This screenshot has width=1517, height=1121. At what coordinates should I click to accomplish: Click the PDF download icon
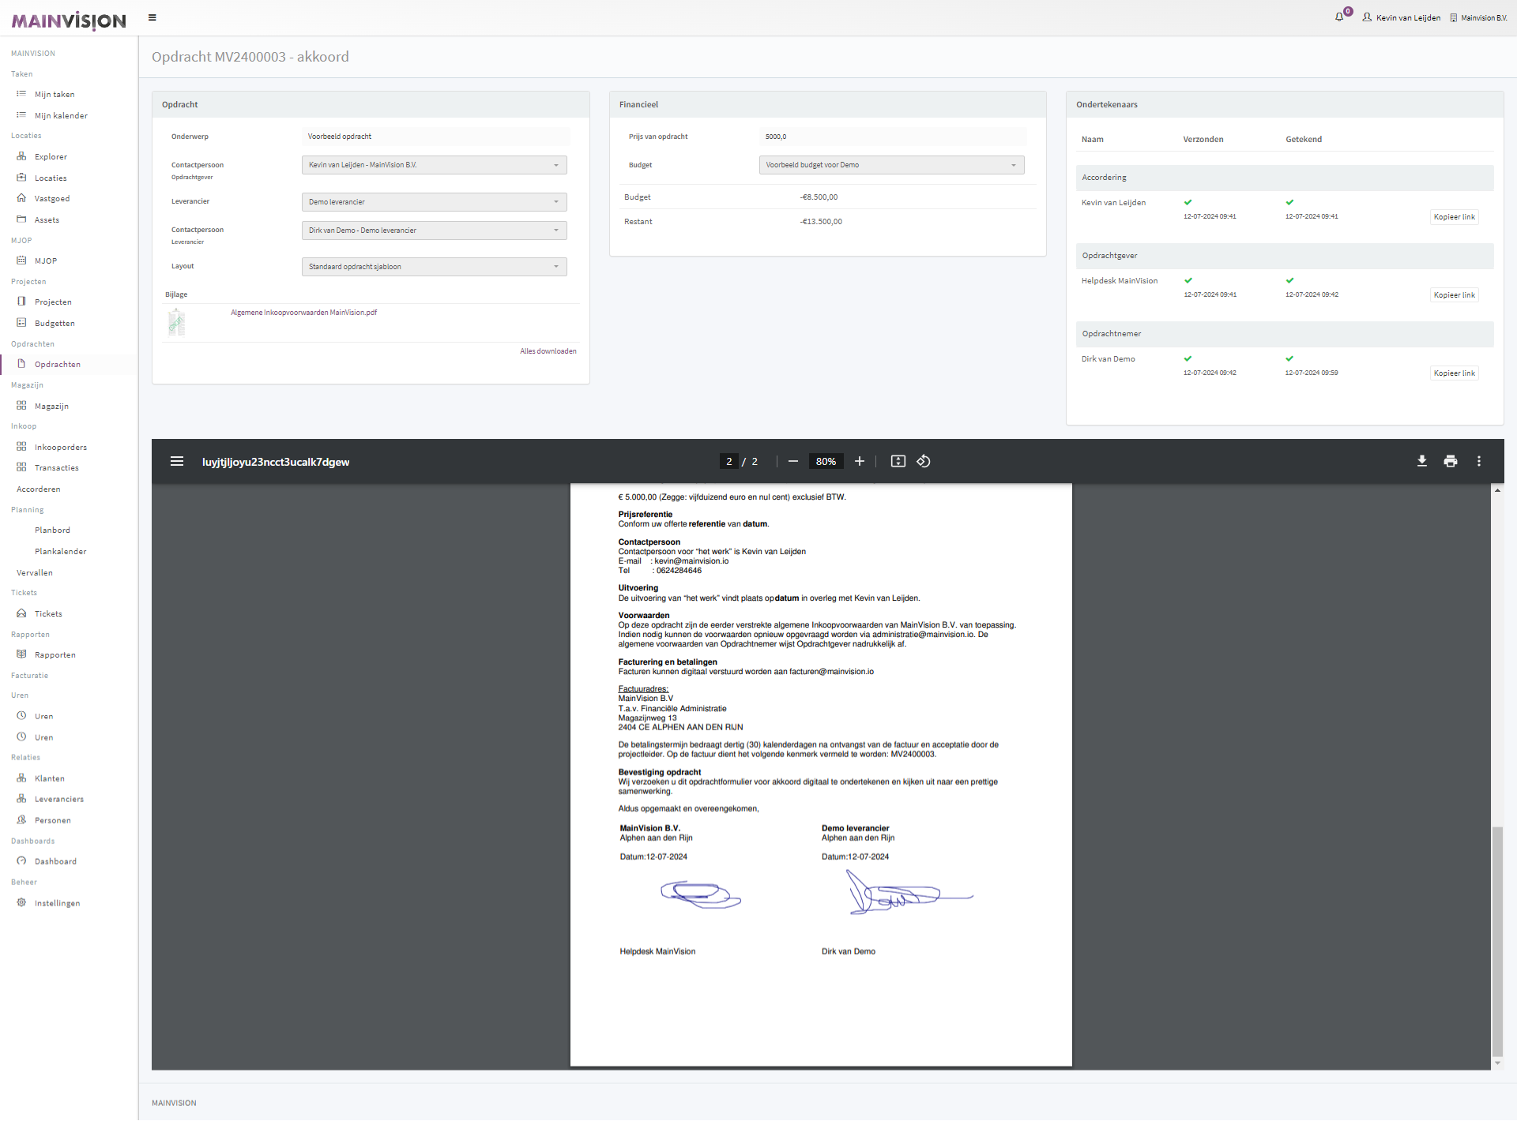coord(1421,461)
